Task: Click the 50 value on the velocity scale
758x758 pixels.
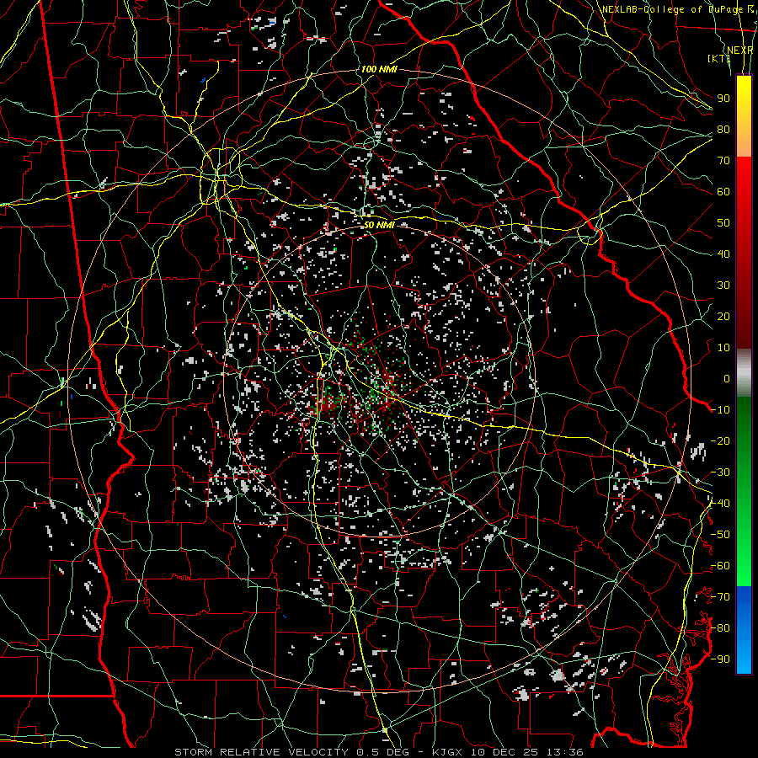Action: 723,223
